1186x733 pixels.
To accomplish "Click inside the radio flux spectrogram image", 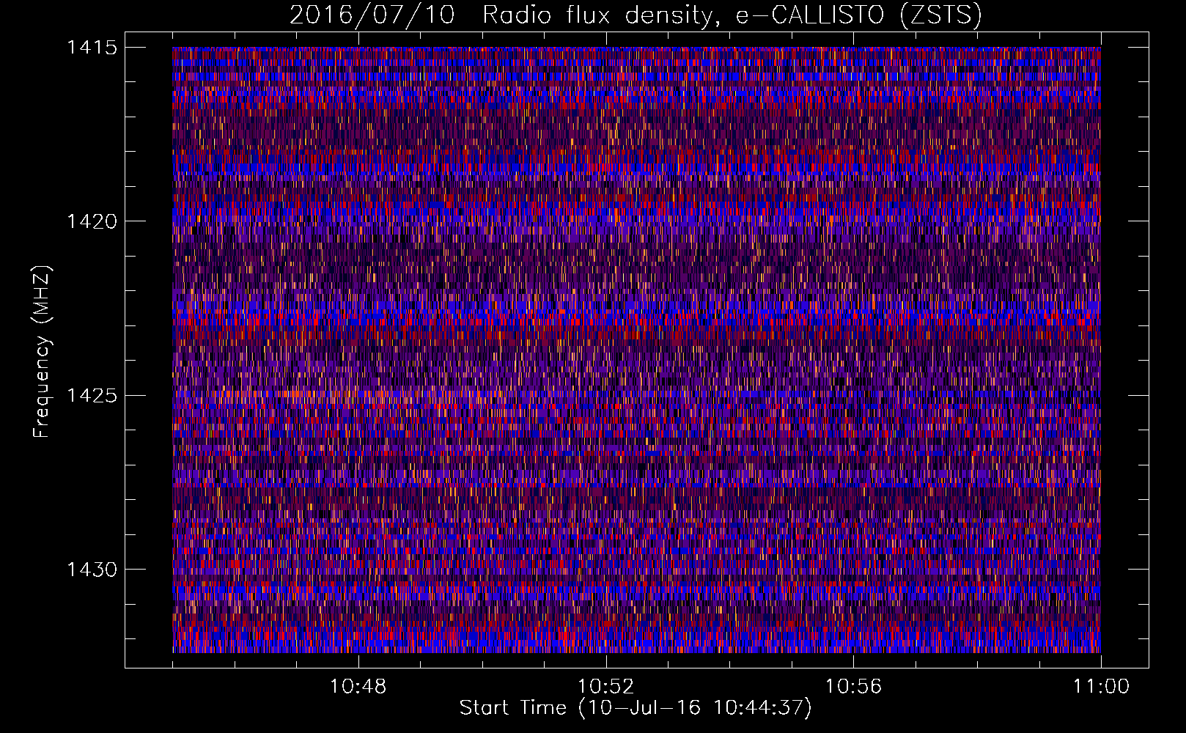I will point(636,350).
